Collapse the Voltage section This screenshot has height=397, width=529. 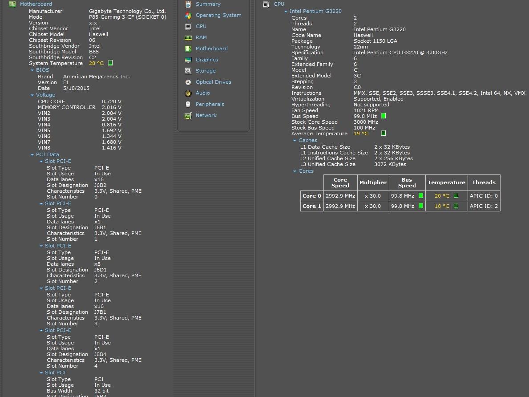point(32,95)
